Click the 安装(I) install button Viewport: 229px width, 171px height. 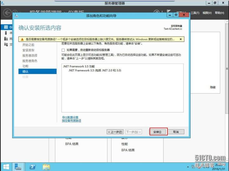158,132
